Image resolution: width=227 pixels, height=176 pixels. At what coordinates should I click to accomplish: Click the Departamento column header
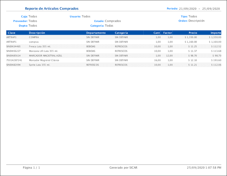coord(96,33)
